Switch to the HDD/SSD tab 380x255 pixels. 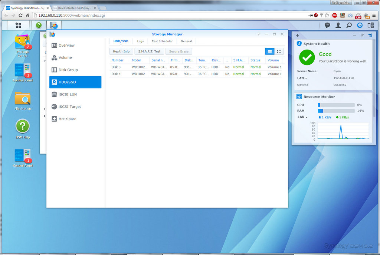tap(121, 41)
